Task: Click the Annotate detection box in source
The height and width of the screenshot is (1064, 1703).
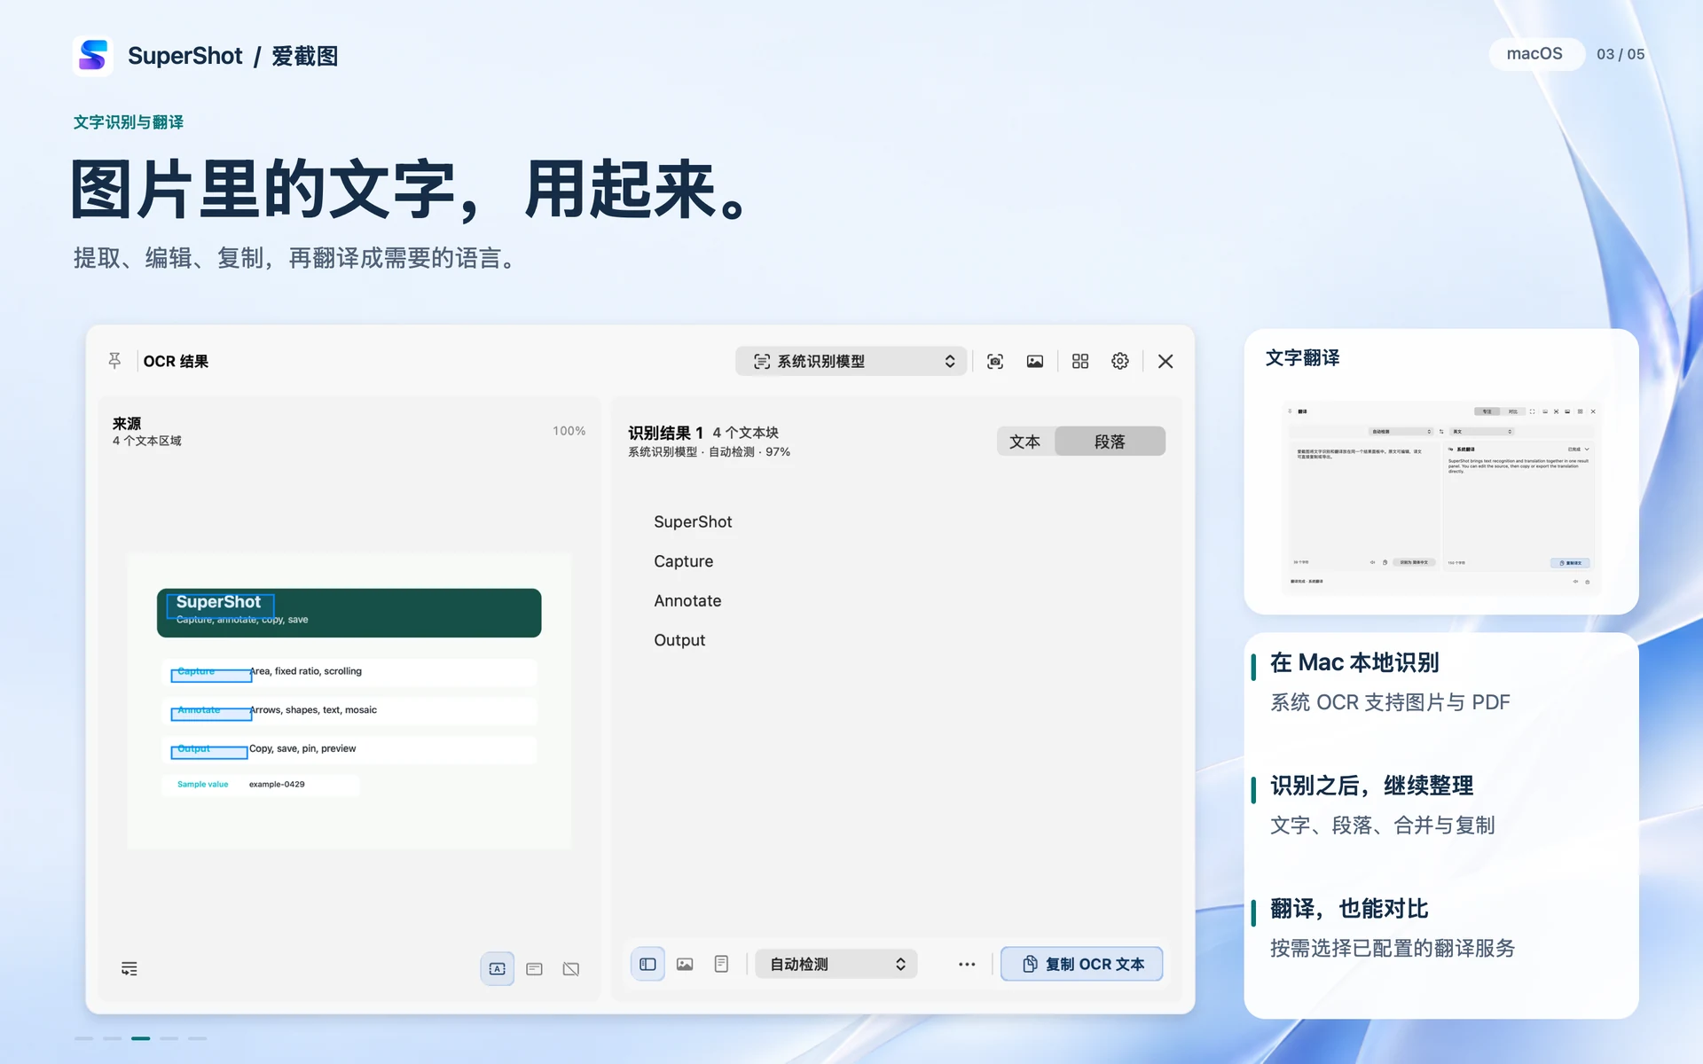Action: click(211, 714)
